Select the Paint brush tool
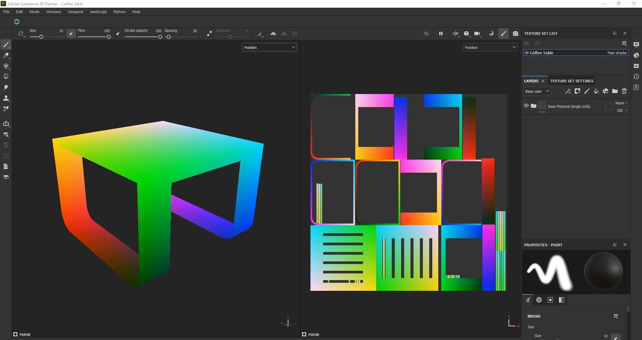The width and height of the screenshot is (642, 340). (6, 45)
